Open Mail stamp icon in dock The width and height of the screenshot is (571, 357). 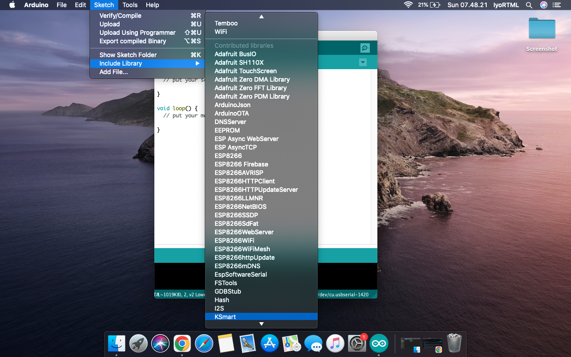(248, 344)
